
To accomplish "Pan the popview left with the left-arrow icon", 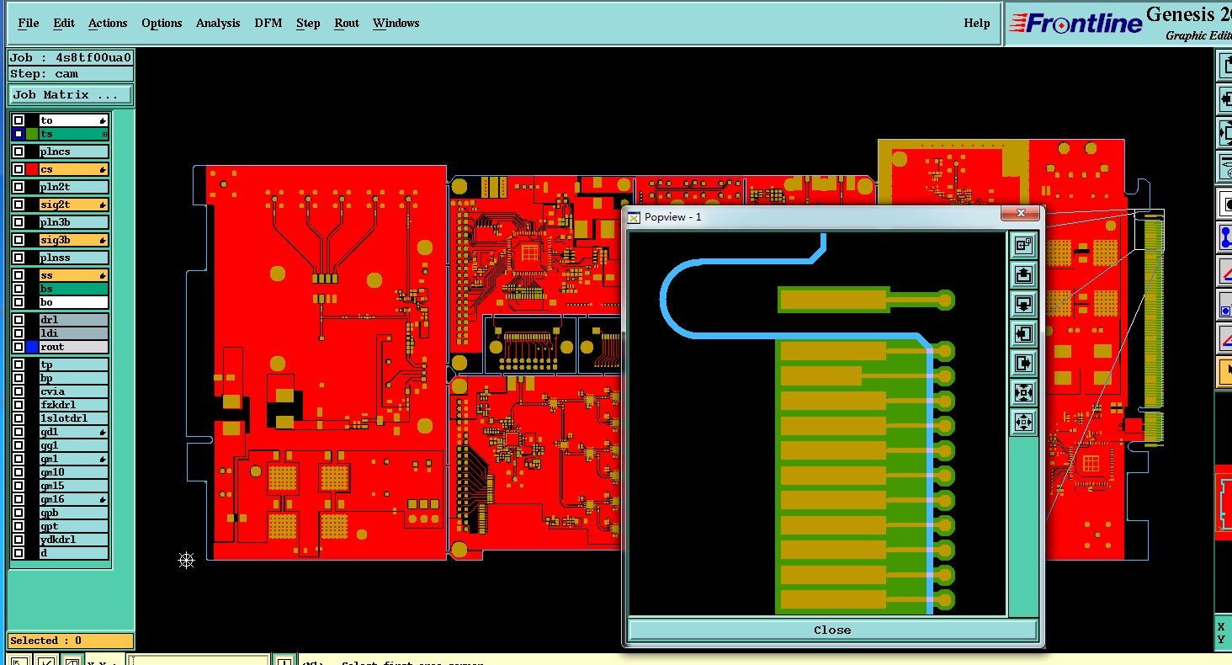I will (1023, 333).
